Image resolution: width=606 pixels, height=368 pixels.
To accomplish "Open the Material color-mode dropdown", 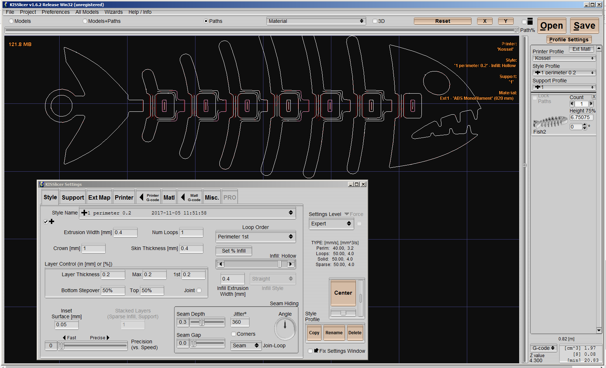I will pyautogui.click(x=316, y=21).
